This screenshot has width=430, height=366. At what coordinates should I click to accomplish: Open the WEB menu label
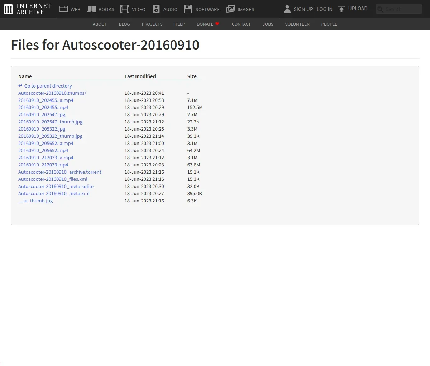(x=76, y=9)
